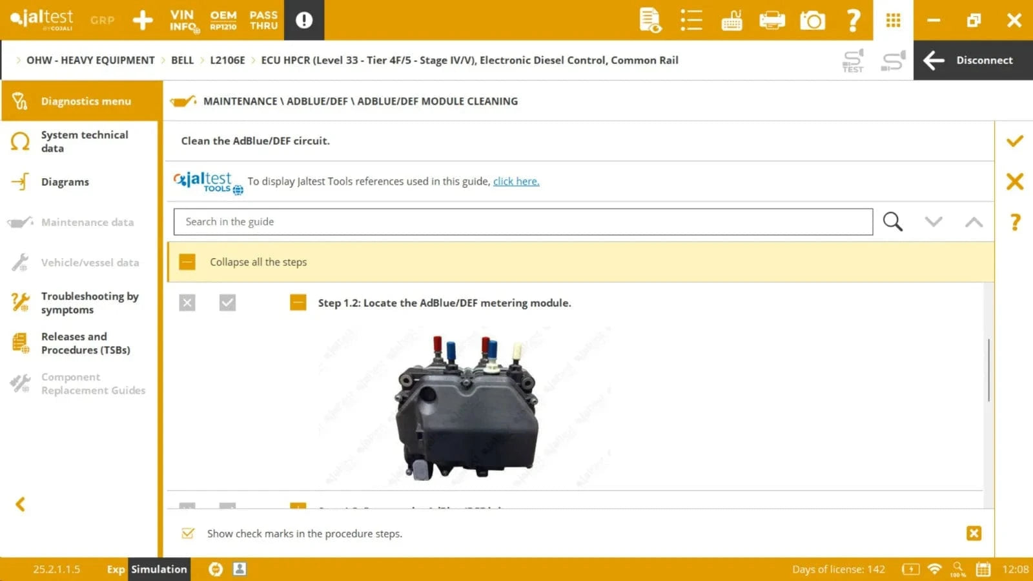
Task: Click OHW - HEAVY EQUIPMENT breadcrumb
Action: tap(90, 60)
